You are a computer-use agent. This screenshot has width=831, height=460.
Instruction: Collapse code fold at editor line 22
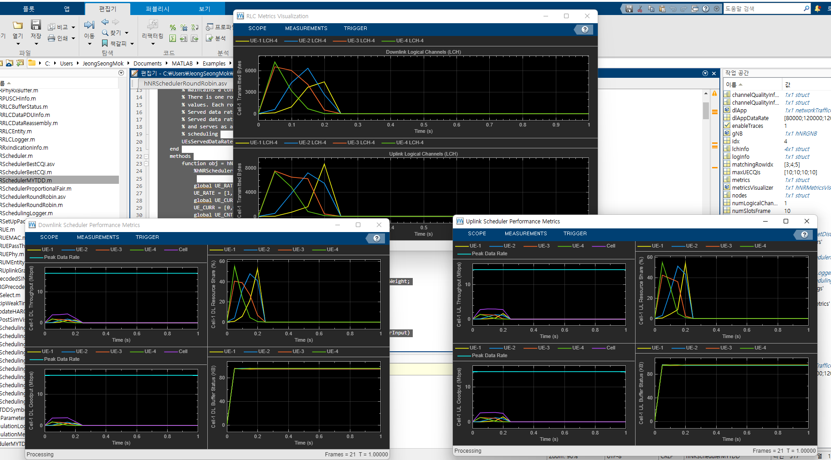coord(146,156)
